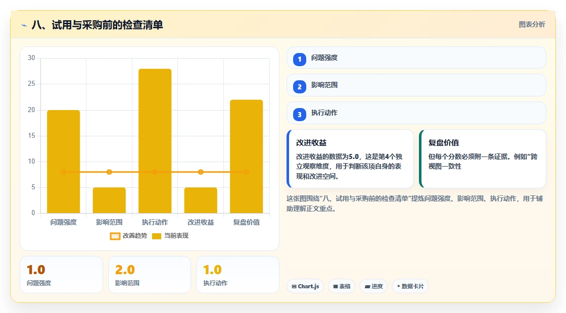The image size is (566, 313).
Task: Click the 改进收益 bar in chart
Action: point(201,200)
